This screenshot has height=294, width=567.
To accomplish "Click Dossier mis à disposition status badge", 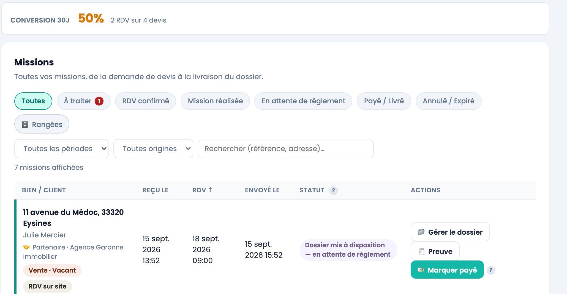I will click(348, 250).
